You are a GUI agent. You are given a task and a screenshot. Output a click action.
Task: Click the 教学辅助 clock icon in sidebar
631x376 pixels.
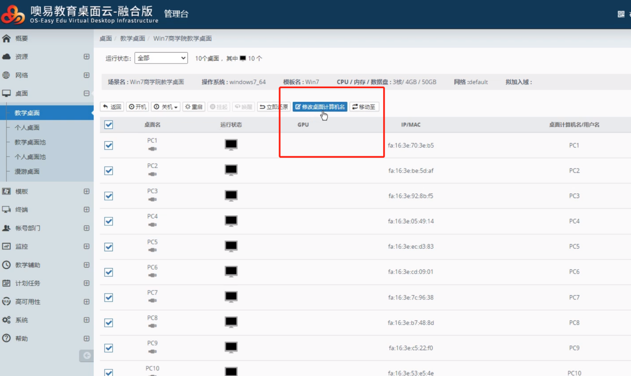(x=6, y=265)
